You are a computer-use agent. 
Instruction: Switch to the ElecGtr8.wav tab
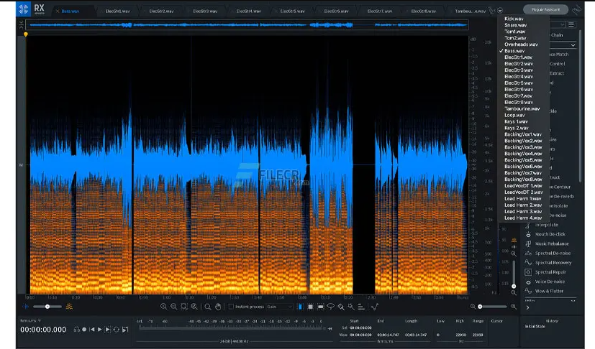tap(424, 11)
